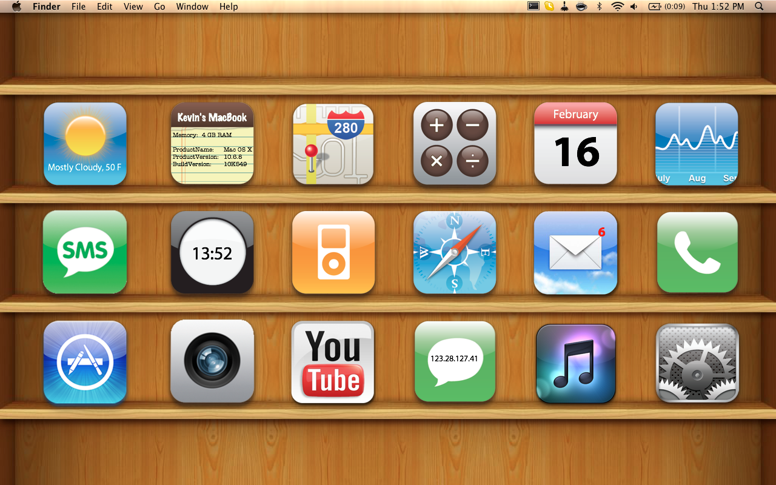
Task: Open the Wi-Fi status menu
Action: tap(617, 7)
